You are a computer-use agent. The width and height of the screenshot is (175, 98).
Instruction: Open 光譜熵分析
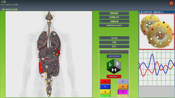coord(114,17)
